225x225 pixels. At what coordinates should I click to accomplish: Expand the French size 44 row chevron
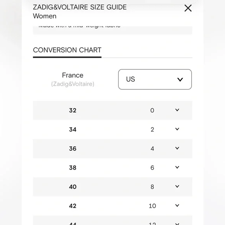[x=177, y=224]
